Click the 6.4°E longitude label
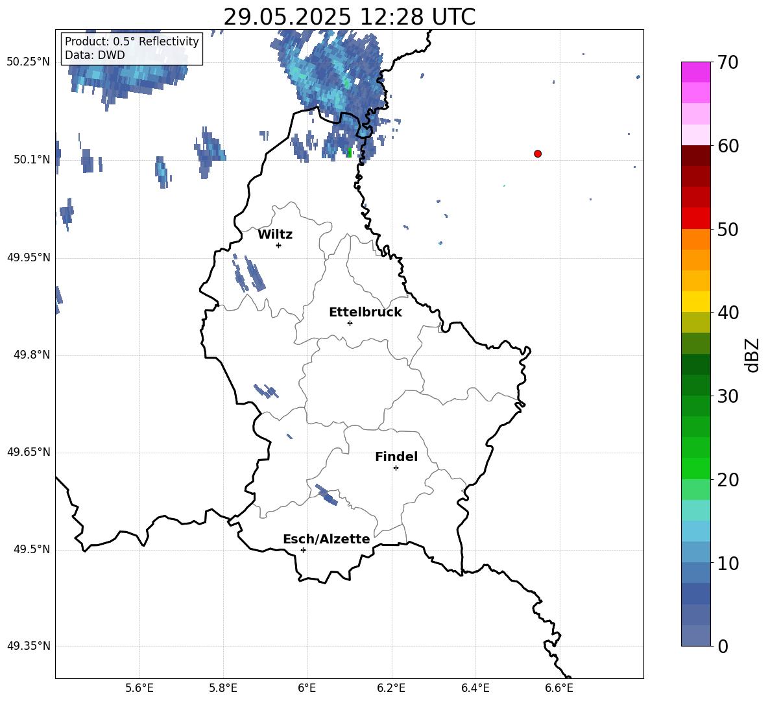This screenshot has height=701, width=768. (x=475, y=688)
